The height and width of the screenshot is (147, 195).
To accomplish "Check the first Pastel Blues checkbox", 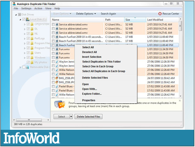I will [53, 87].
